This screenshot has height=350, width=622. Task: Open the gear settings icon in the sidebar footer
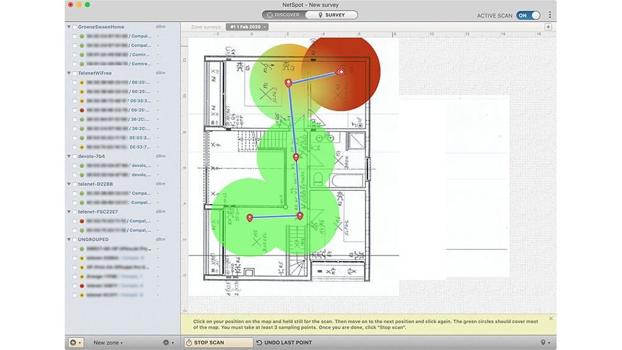pyautogui.click(x=166, y=343)
